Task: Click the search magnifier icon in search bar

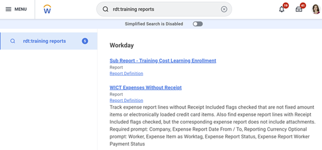Action: click(105, 9)
